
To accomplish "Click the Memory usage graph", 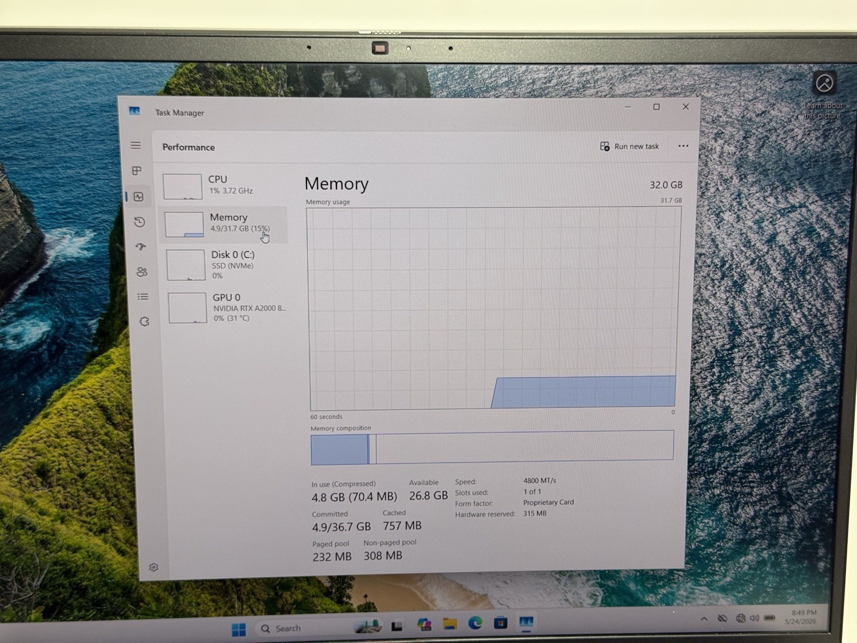I will point(493,309).
